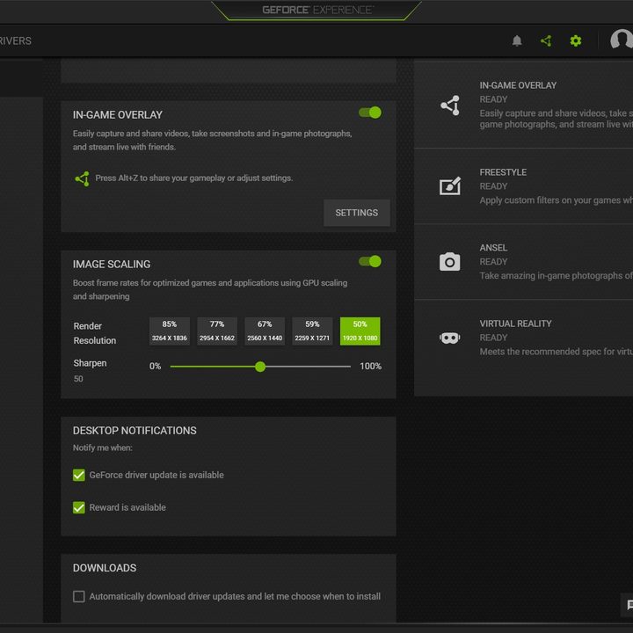This screenshot has height=633, width=633.
Task: Click the Ansel camera icon
Action: (450, 262)
